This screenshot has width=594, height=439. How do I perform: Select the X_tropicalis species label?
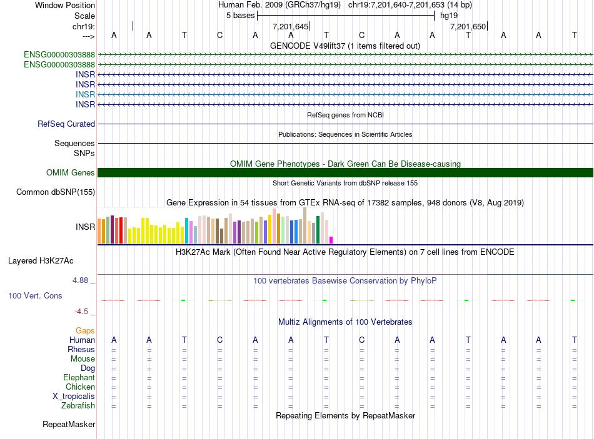74,397
